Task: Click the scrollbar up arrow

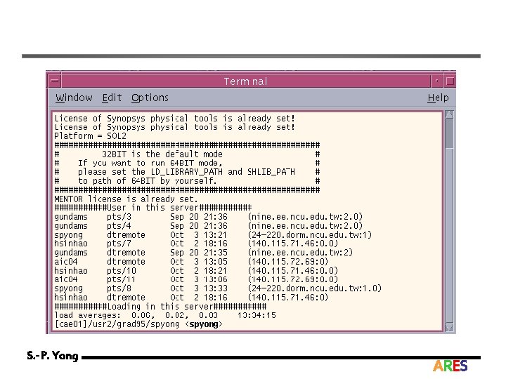Action: click(x=449, y=114)
